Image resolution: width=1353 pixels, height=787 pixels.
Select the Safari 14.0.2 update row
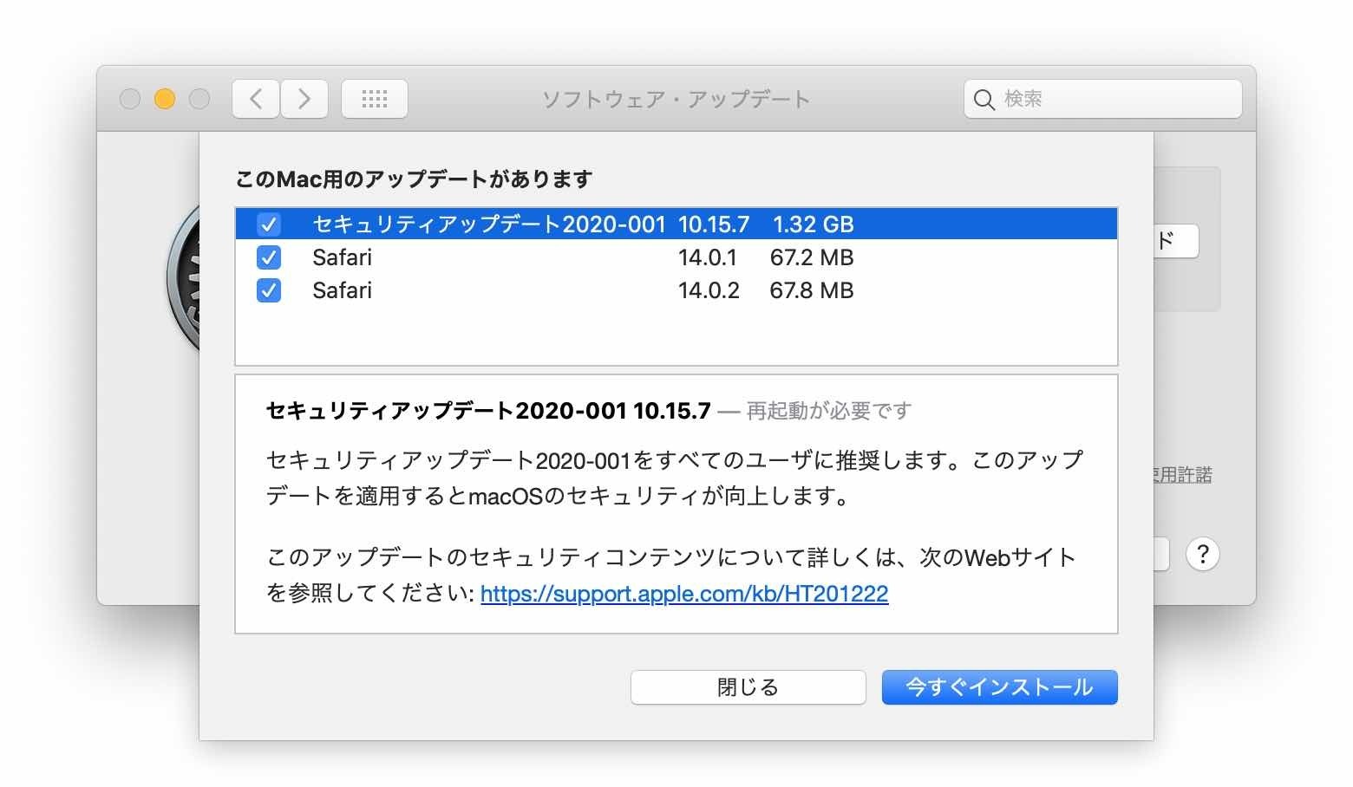click(x=676, y=290)
